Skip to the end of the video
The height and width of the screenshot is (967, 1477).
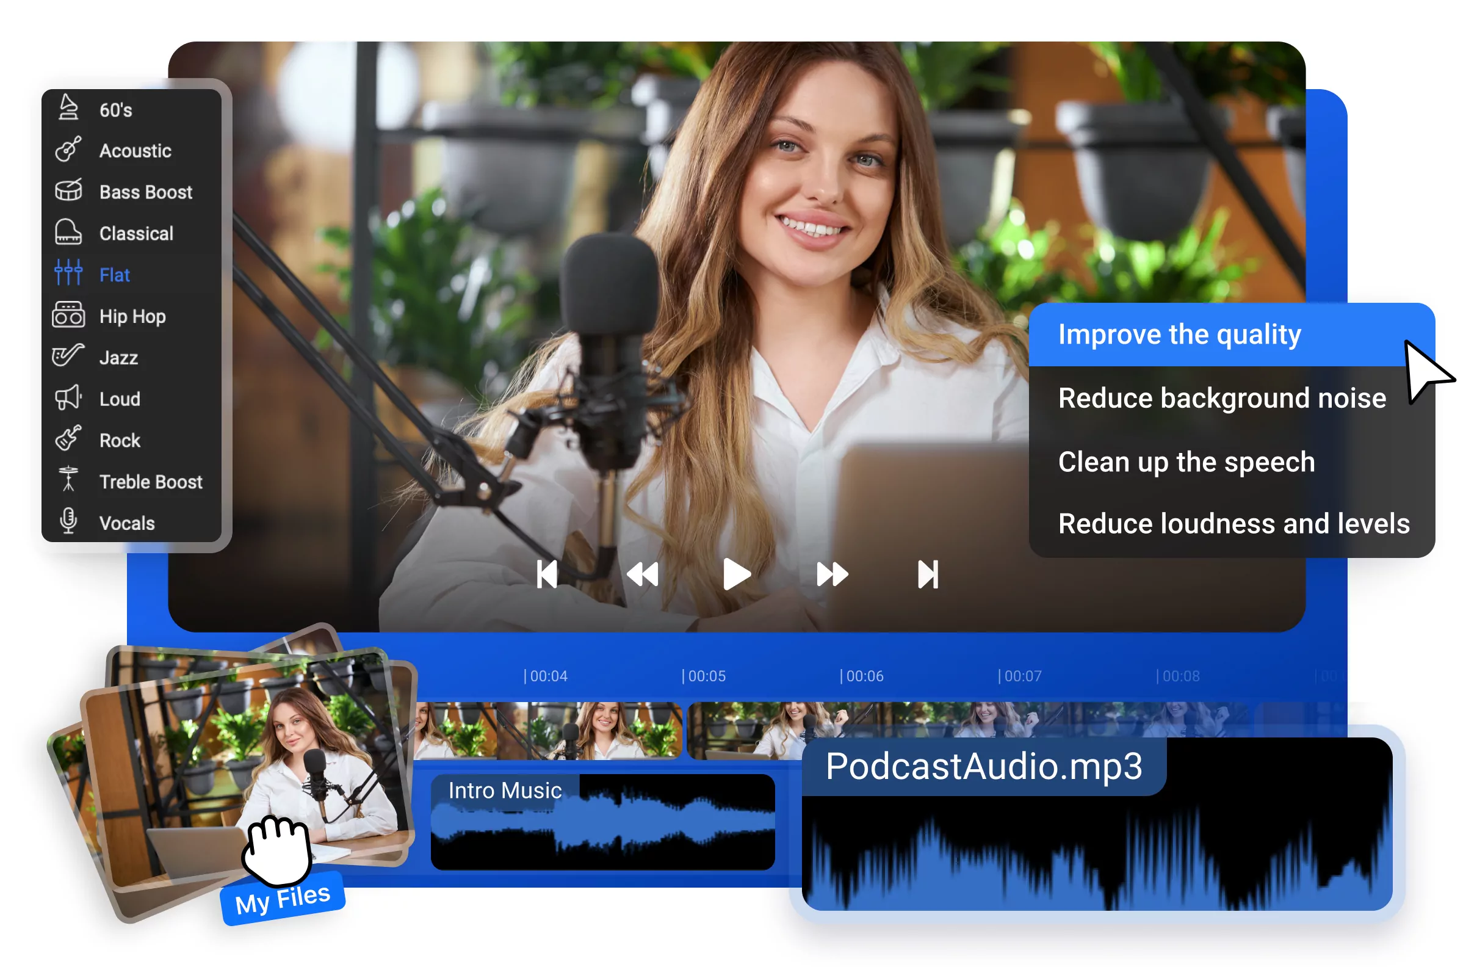[928, 574]
